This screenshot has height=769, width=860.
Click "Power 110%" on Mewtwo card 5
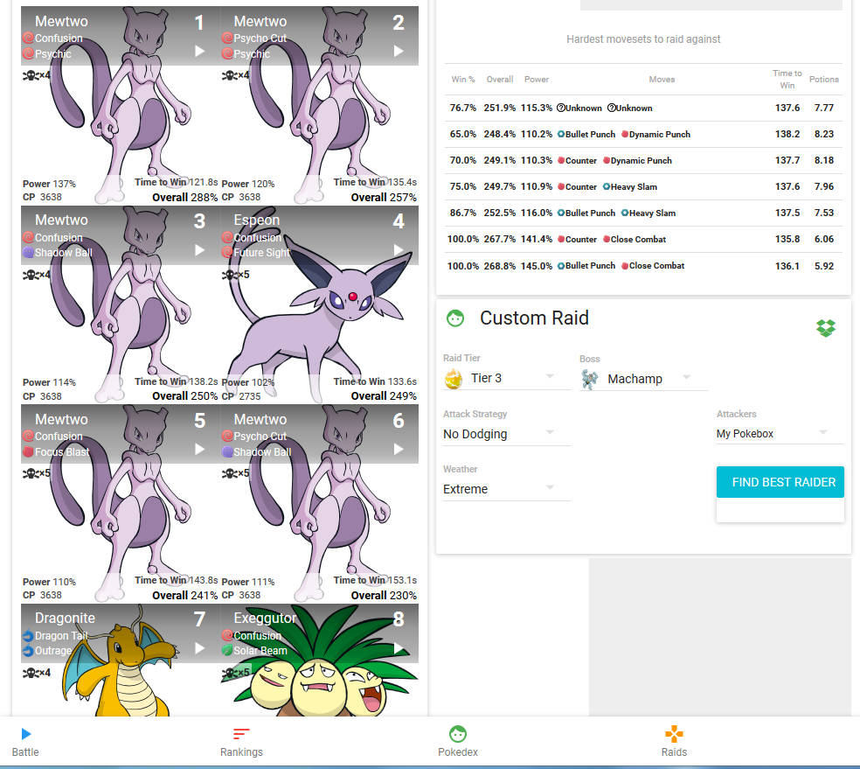(x=49, y=582)
